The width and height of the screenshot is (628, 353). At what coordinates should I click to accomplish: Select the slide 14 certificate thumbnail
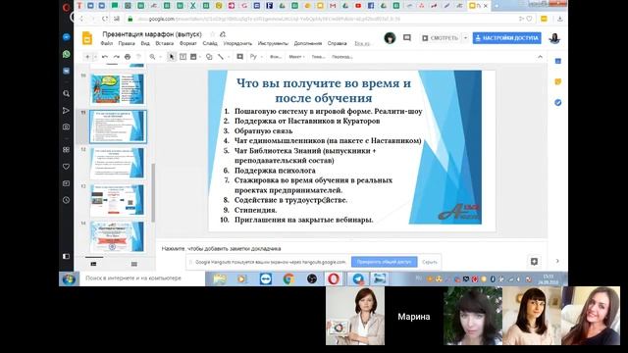118,237
